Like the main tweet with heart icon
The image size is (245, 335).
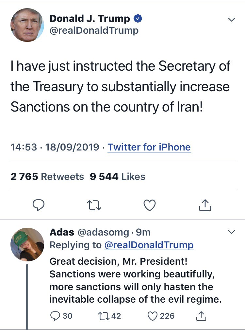click(x=150, y=205)
